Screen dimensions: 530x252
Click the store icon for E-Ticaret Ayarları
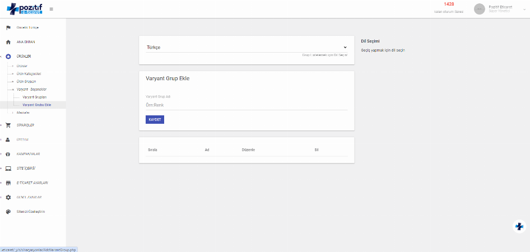point(8,183)
